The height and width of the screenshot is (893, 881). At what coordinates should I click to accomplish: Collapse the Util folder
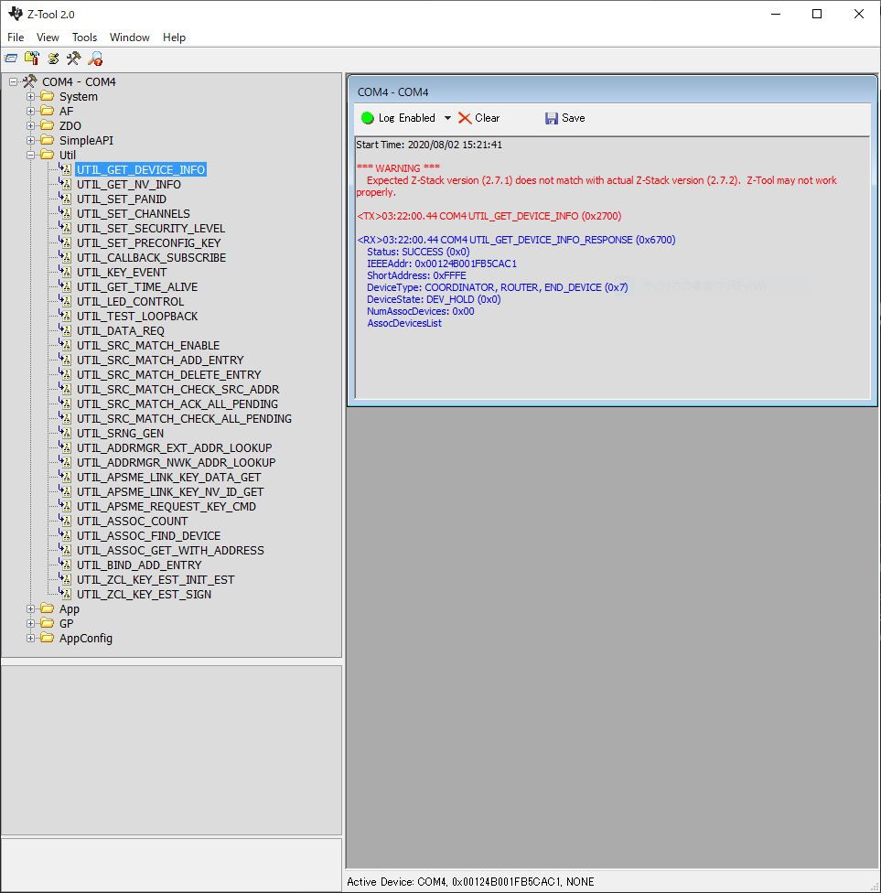(x=31, y=155)
